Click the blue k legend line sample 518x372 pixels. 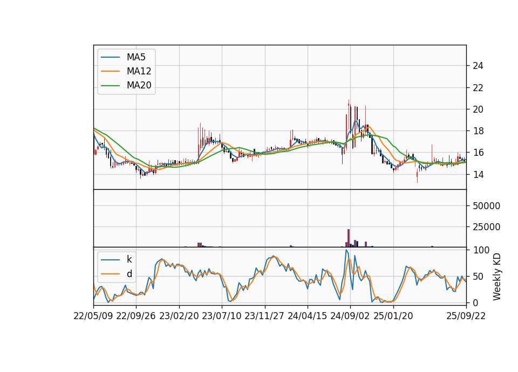click(111, 260)
